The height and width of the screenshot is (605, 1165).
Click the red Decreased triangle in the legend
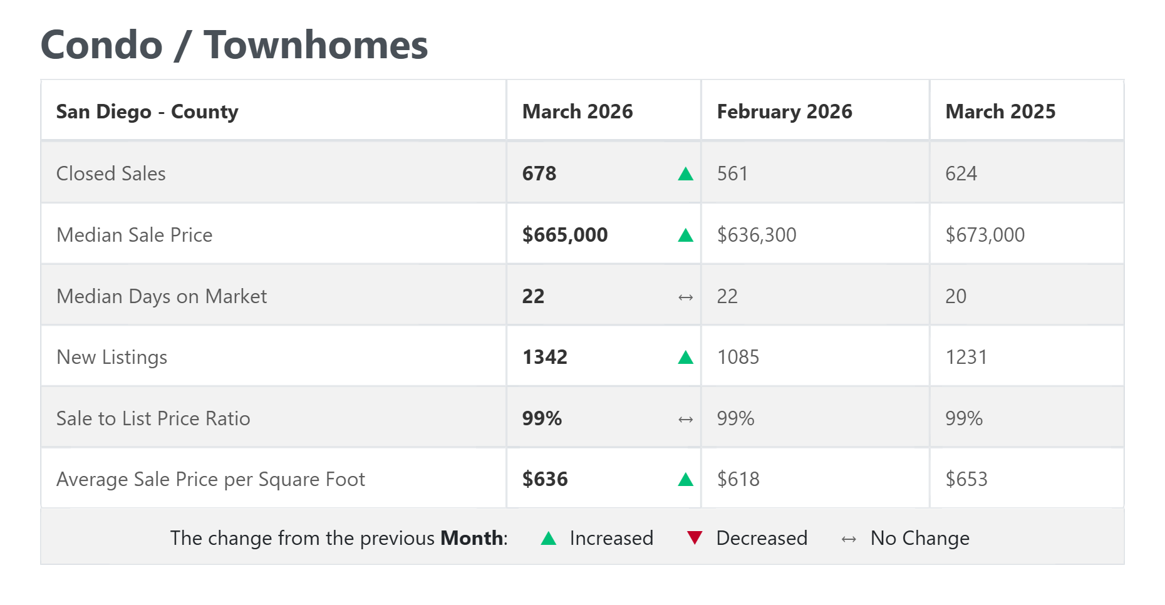tap(694, 537)
